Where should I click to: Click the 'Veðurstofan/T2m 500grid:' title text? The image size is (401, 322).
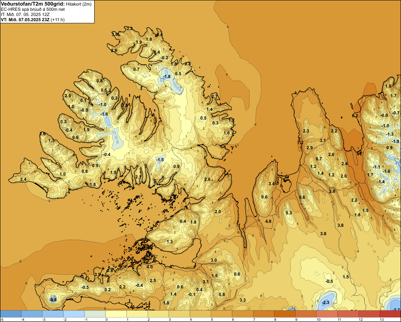[33, 4]
